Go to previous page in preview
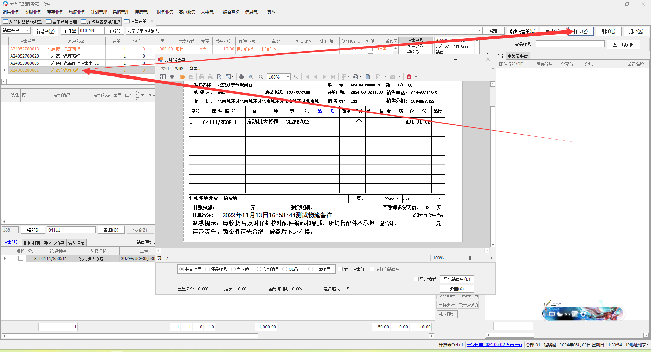Image resolution: width=651 pixels, height=352 pixels. [x=315, y=77]
